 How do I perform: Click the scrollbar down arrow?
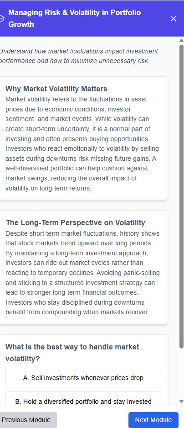tap(182, 401)
